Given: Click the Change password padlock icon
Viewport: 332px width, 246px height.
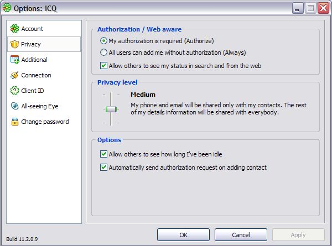Looking at the screenshot, I should click(14, 122).
